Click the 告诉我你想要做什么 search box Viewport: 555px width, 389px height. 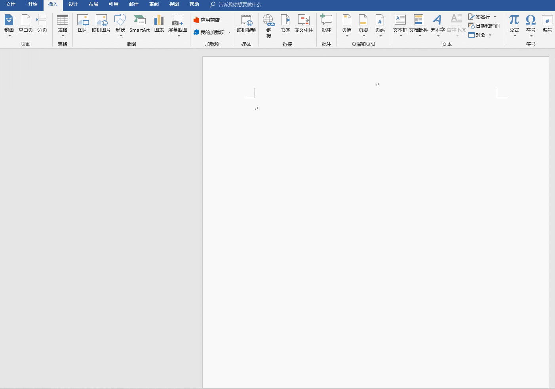pos(236,5)
